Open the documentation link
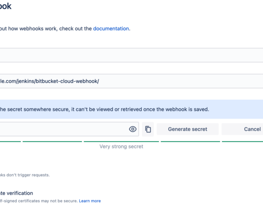Viewport: 263px width, 210px height. (111, 28)
